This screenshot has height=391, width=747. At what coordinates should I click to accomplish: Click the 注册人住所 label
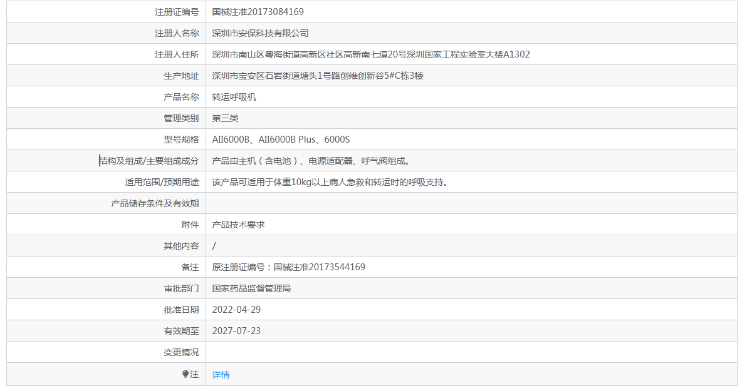pyautogui.click(x=177, y=54)
